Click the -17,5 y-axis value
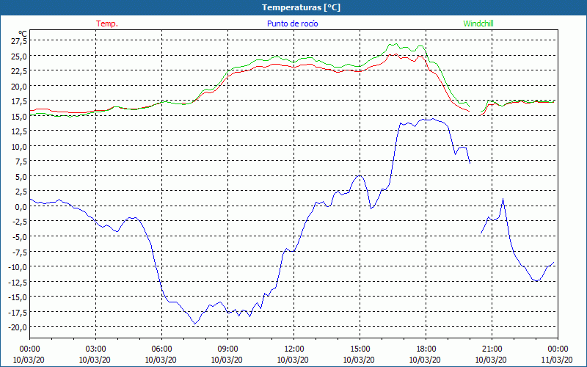The image size is (587, 367). pos(18,312)
